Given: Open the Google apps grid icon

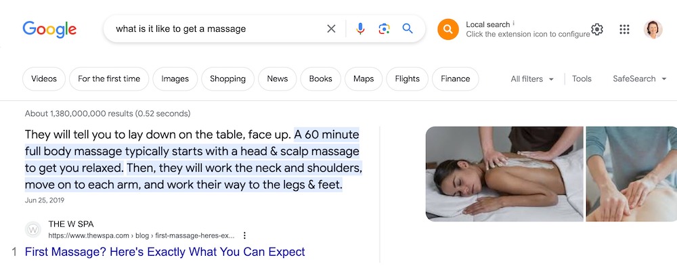Looking at the screenshot, I should pos(624,29).
